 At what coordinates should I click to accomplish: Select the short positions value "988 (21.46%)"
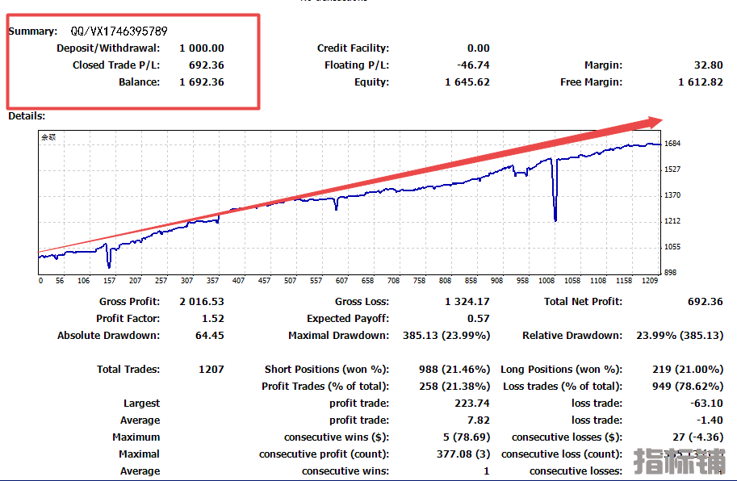pos(454,369)
